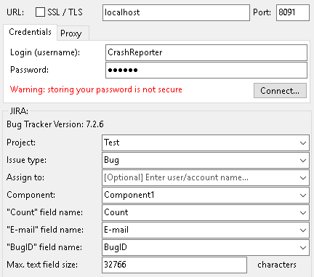Click the 'Component:' label
The width and height of the screenshot is (314, 277).
pos(31,195)
